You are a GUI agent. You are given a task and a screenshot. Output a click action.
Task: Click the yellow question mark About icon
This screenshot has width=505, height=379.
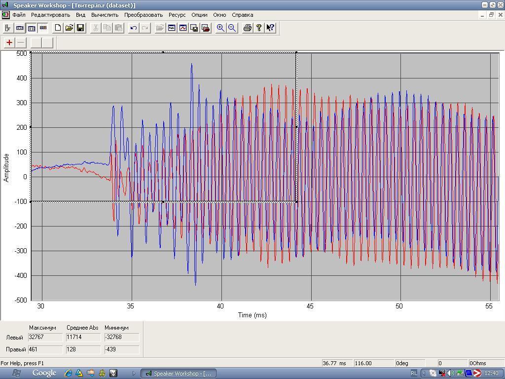click(259, 28)
